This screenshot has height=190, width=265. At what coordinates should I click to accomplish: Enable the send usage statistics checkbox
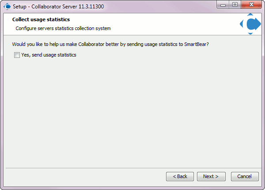point(17,55)
